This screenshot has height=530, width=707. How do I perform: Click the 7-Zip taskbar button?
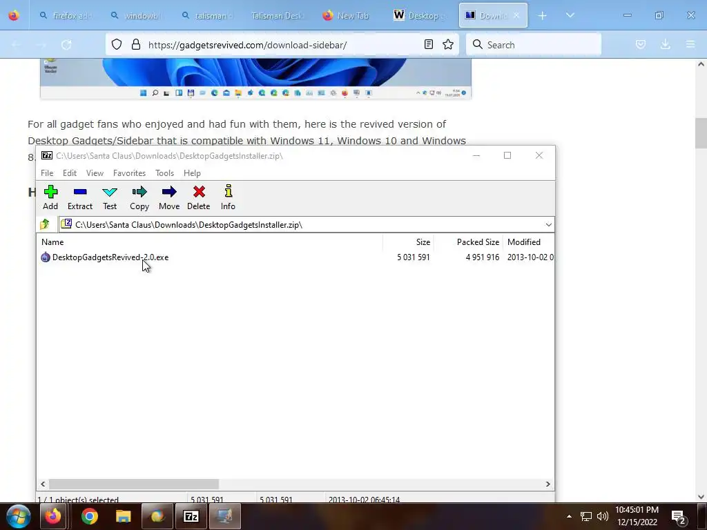click(x=191, y=516)
